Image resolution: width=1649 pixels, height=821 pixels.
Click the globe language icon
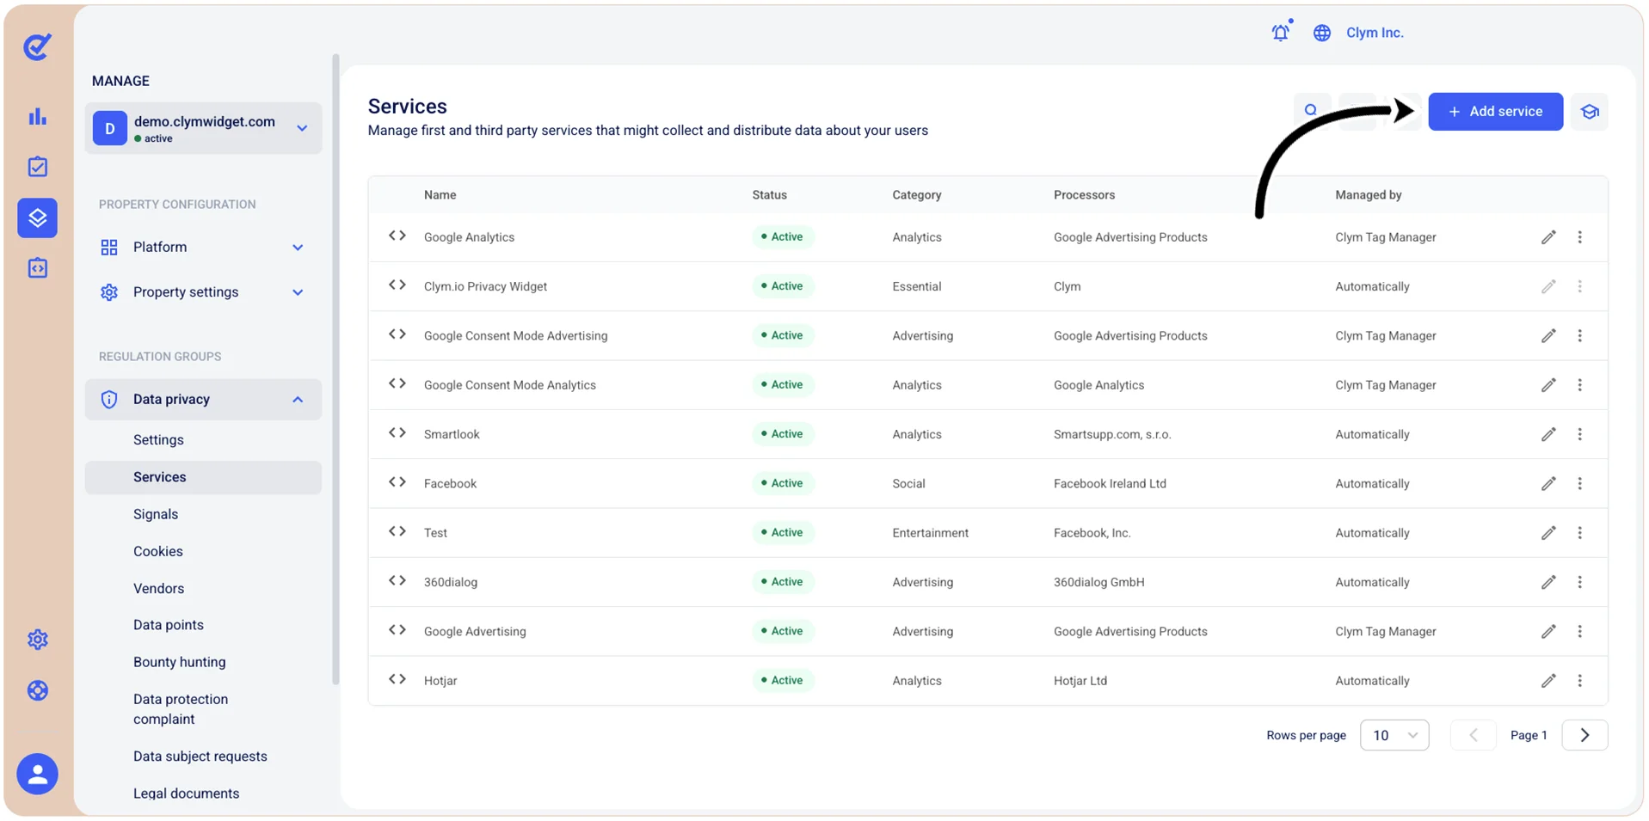tap(1322, 33)
